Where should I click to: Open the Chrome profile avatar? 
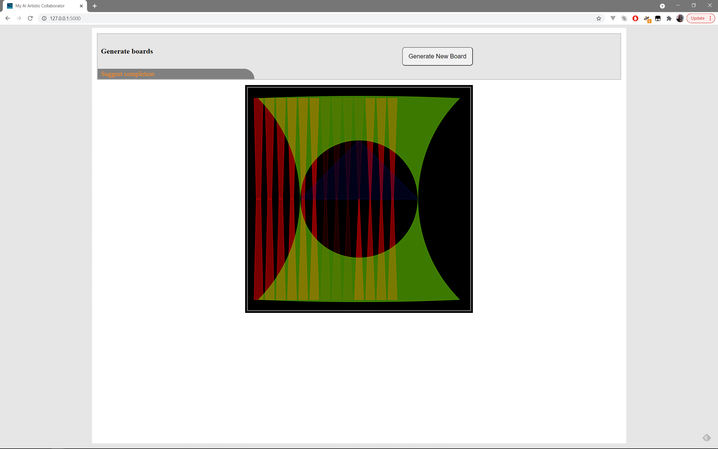click(680, 19)
